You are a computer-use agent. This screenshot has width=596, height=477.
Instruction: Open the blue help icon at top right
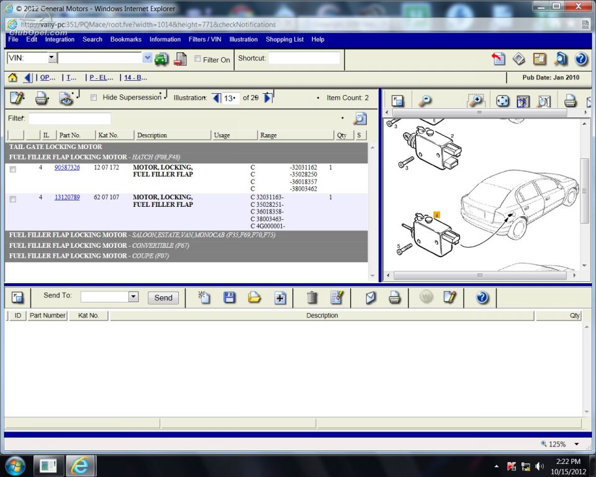click(x=581, y=59)
